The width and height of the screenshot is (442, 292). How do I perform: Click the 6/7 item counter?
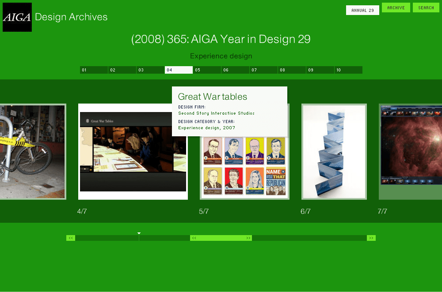click(x=305, y=211)
